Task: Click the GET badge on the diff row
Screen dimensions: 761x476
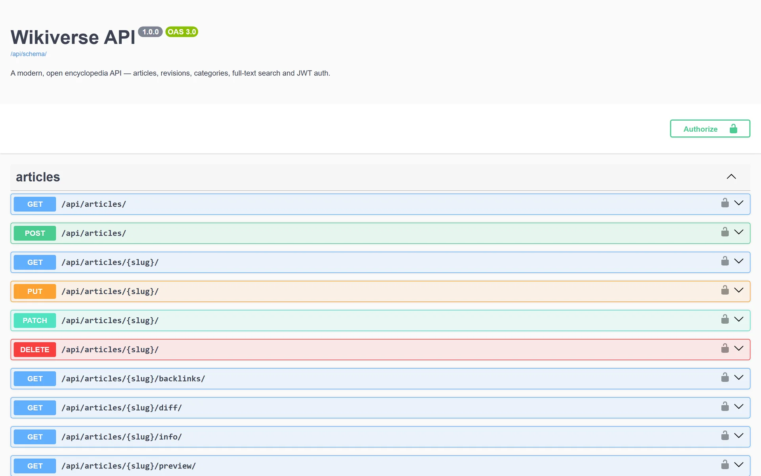Action: coord(35,408)
